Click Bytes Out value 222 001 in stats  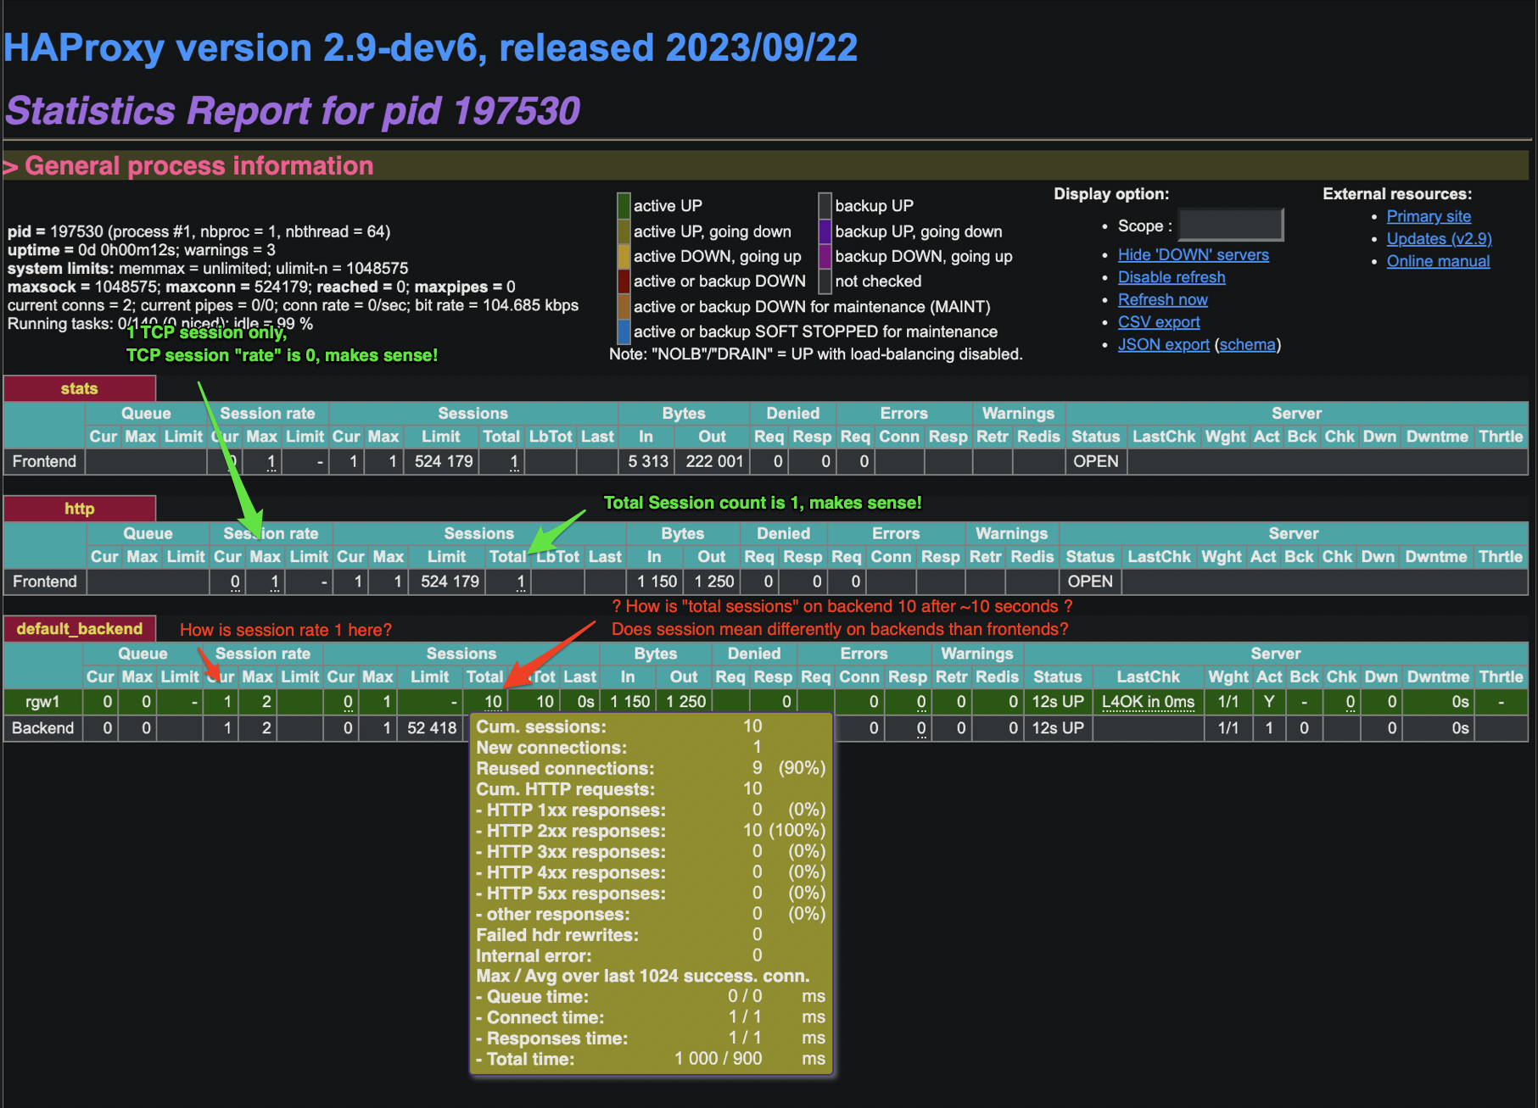tap(714, 461)
